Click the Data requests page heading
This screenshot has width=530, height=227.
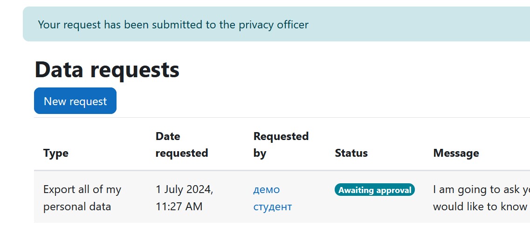pyautogui.click(x=107, y=69)
